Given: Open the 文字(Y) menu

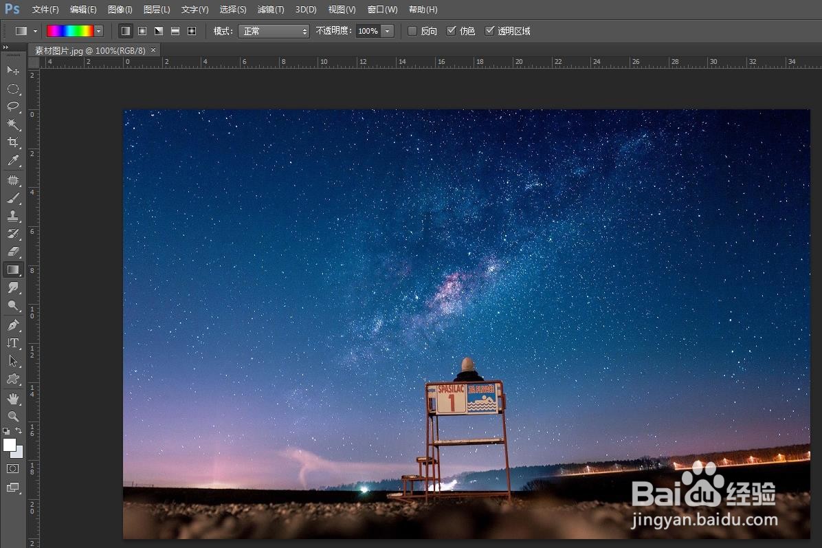Looking at the screenshot, I should point(195,10).
